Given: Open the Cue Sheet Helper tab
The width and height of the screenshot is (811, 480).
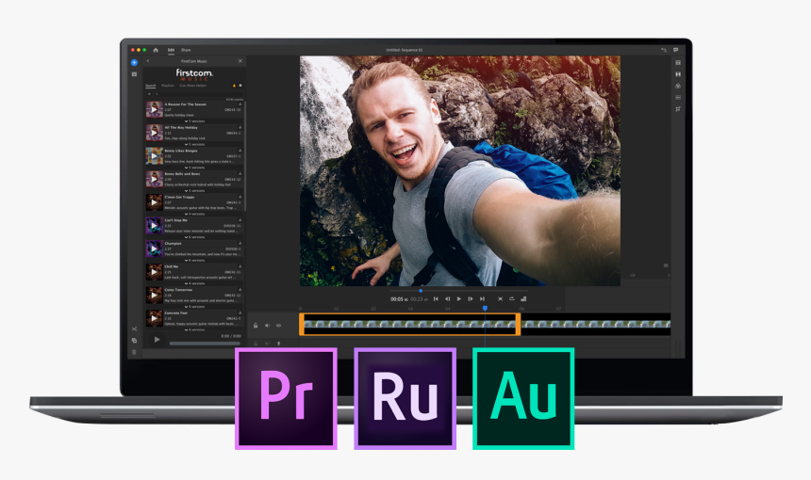Looking at the screenshot, I should click(x=193, y=86).
